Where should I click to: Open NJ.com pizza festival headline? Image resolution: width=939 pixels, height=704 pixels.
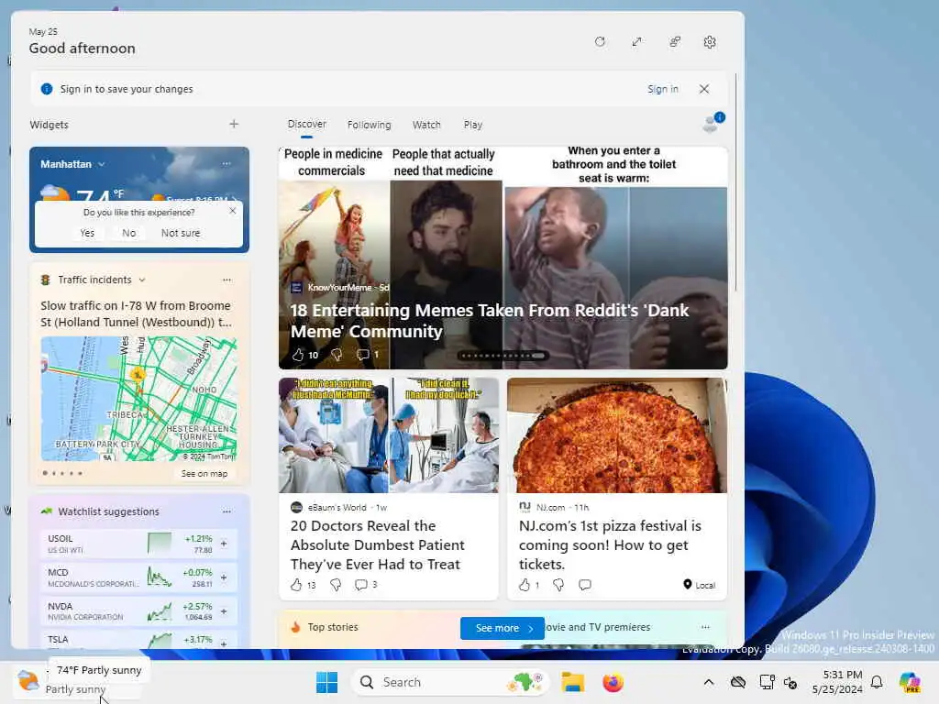[610, 544]
